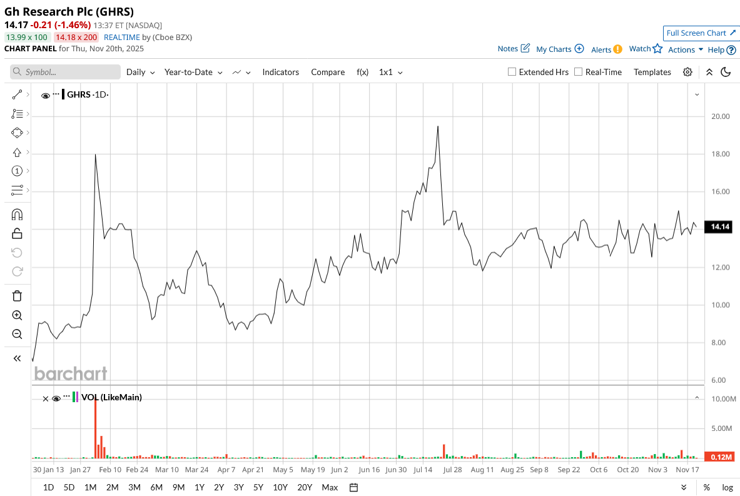740x496 pixels.
Task: Collapse the left drawing toolbar
Action: tap(17, 358)
